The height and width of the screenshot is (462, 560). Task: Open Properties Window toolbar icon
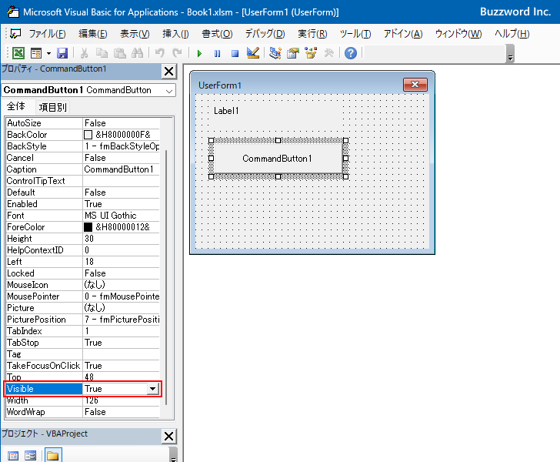click(x=293, y=53)
